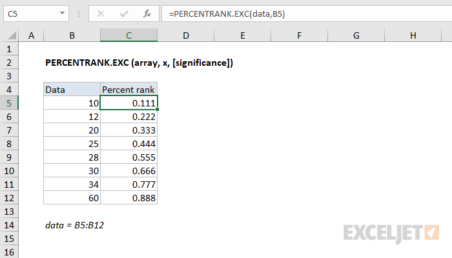This screenshot has height=258, width=452.
Task: Select cell showing 0.777
Action: pyautogui.click(x=128, y=184)
